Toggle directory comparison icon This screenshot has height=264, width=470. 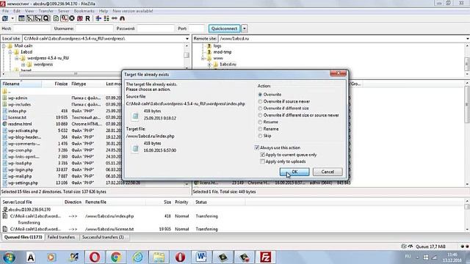(x=106, y=18)
